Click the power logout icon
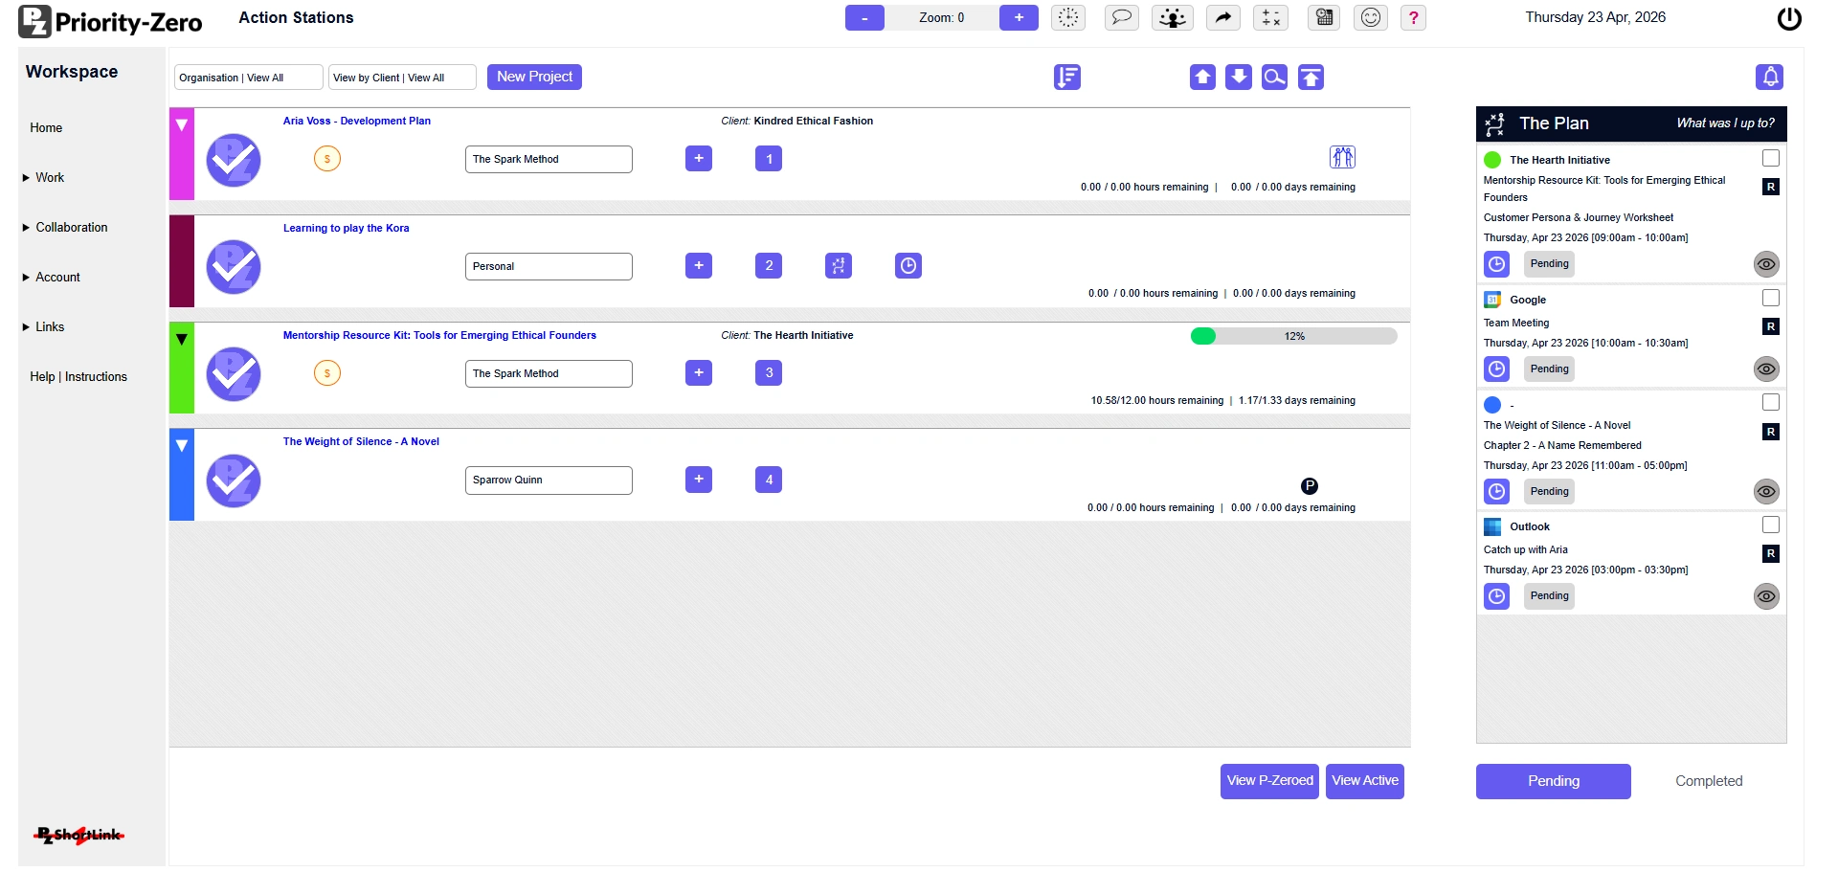This screenshot has height=872, width=1838. click(x=1789, y=18)
